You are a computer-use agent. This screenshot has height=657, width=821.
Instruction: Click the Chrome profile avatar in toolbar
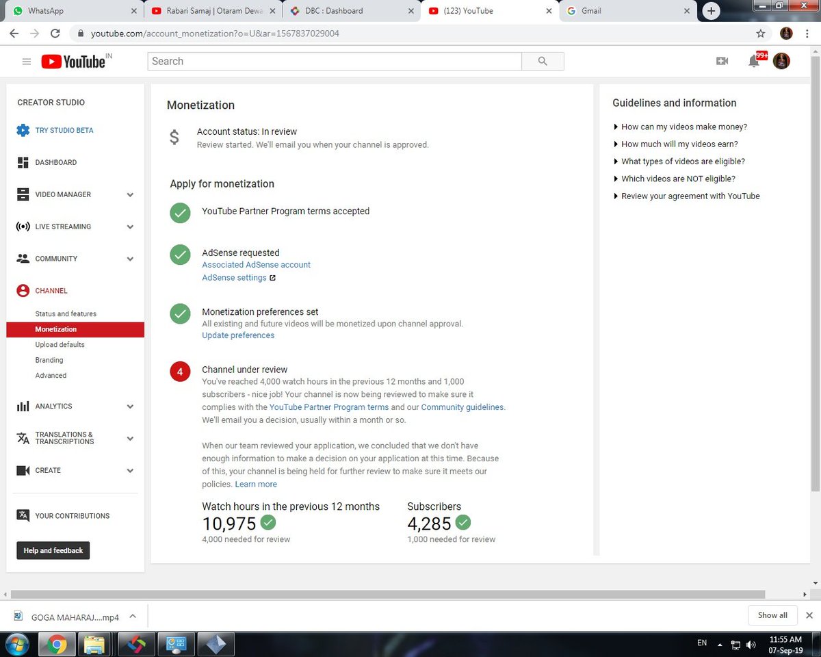(x=786, y=33)
